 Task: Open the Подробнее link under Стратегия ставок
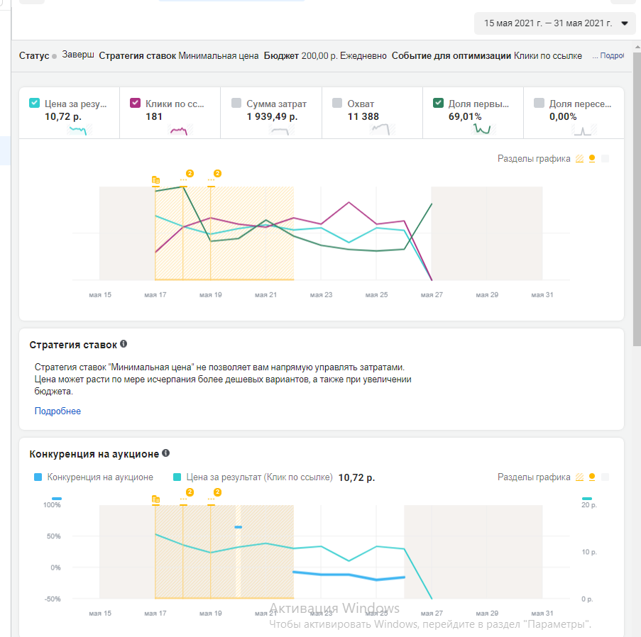[x=57, y=411]
